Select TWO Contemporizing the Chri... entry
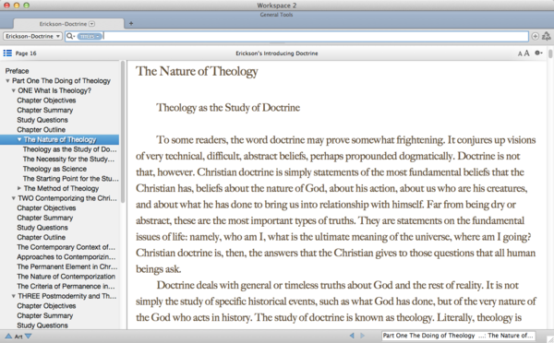 coord(67,198)
